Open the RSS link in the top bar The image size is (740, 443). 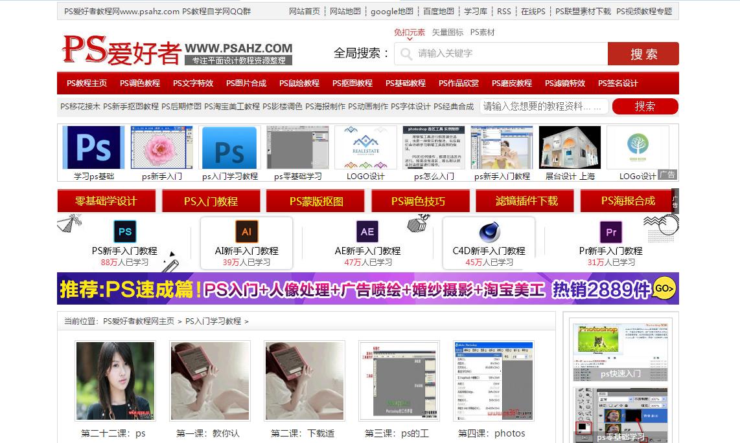tap(505, 11)
